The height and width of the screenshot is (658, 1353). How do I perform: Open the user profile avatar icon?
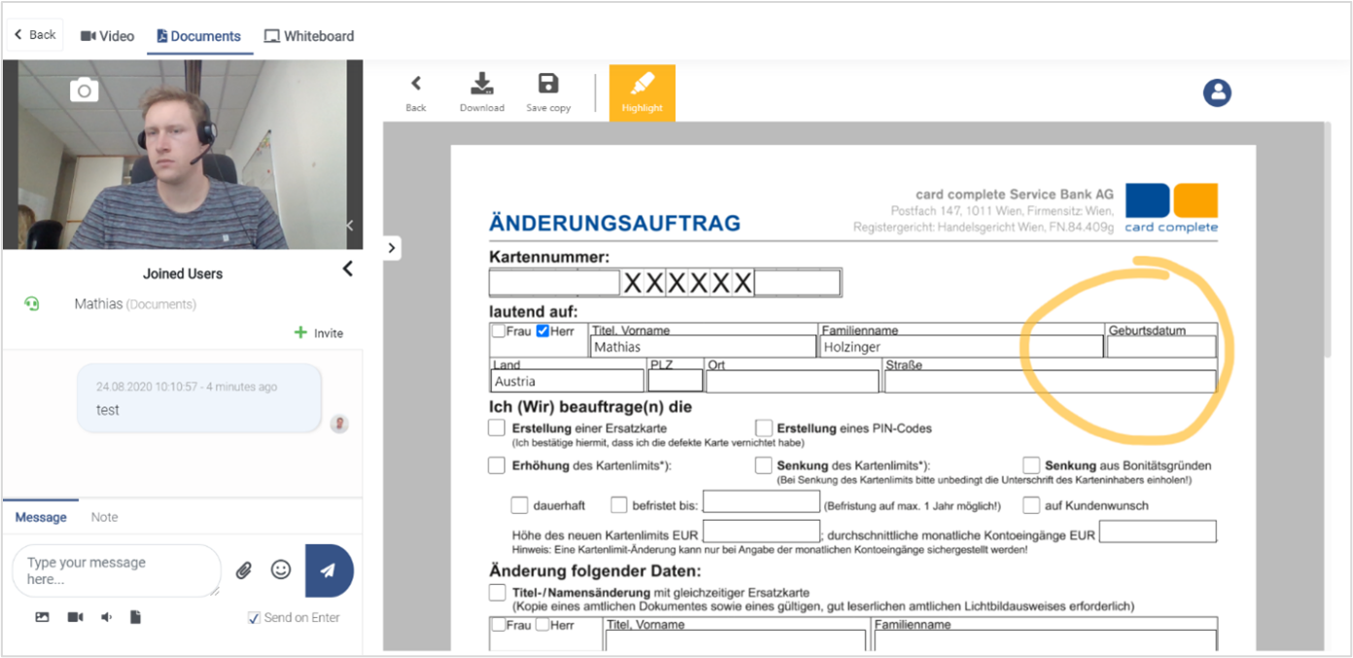pos(1217,92)
